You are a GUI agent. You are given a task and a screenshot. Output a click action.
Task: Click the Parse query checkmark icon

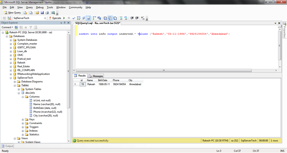pos(74,18)
